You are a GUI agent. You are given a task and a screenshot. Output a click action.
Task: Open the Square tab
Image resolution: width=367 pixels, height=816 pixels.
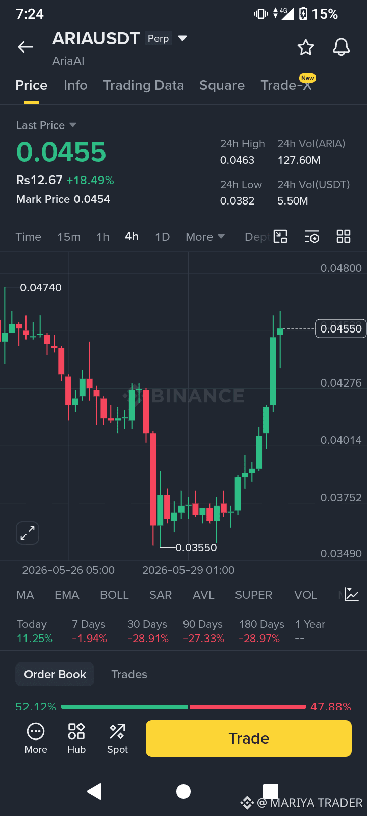click(x=222, y=85)
